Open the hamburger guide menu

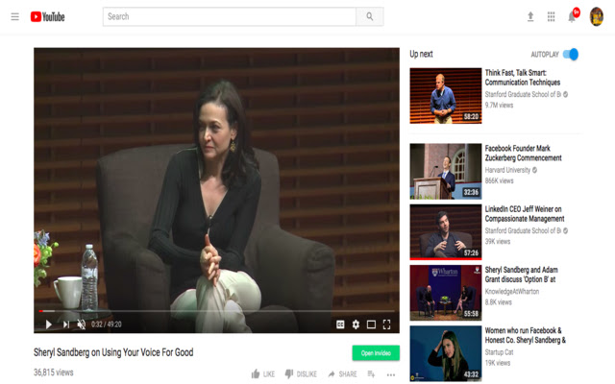pos(15,16)
